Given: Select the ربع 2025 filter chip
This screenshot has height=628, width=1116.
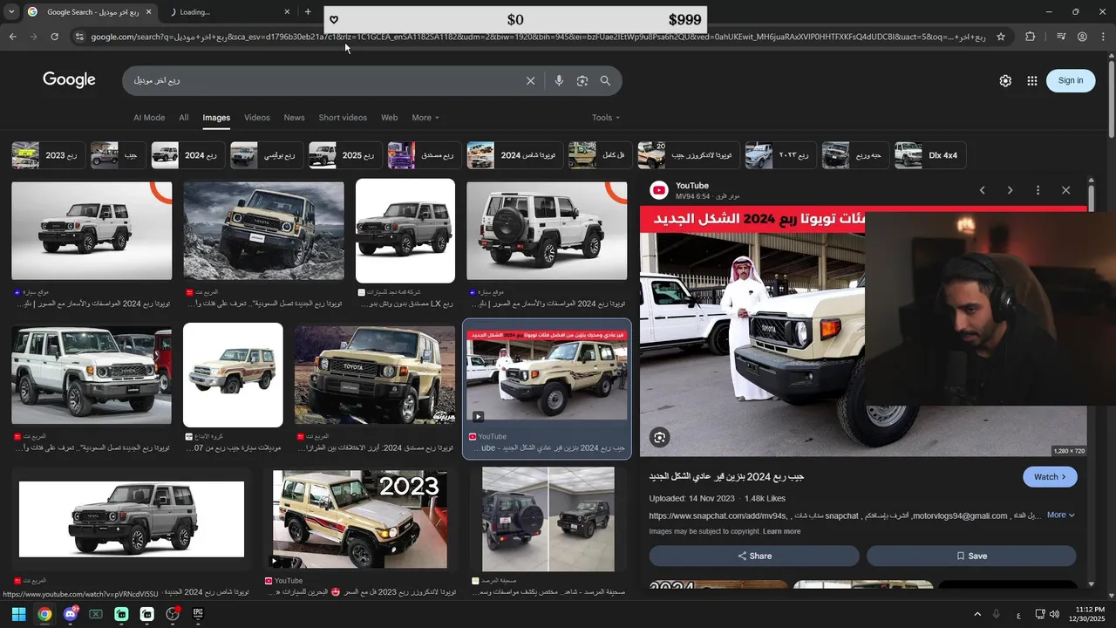Looking at the screenshot, I should coord(344,155).
